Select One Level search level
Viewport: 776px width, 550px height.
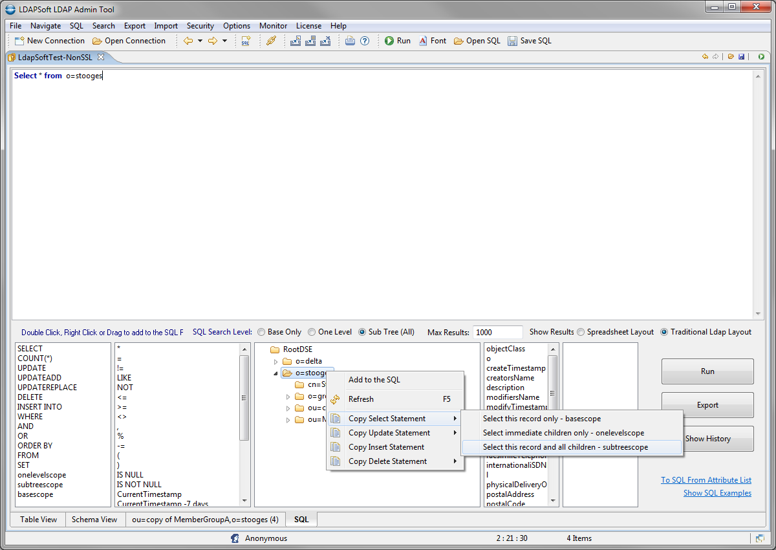coord(312,332)
